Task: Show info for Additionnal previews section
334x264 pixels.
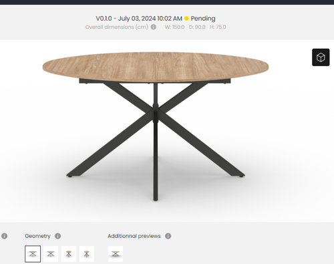Action: click(168, 236)
